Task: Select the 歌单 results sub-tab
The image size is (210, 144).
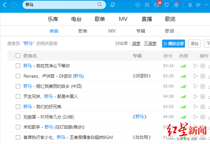Action: (83, 31)
